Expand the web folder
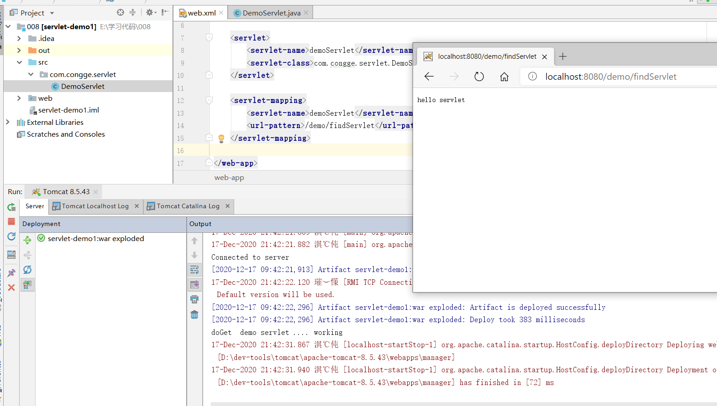 coord(19,98)
